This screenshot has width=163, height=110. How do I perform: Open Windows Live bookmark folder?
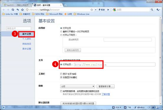pos(81,14)
